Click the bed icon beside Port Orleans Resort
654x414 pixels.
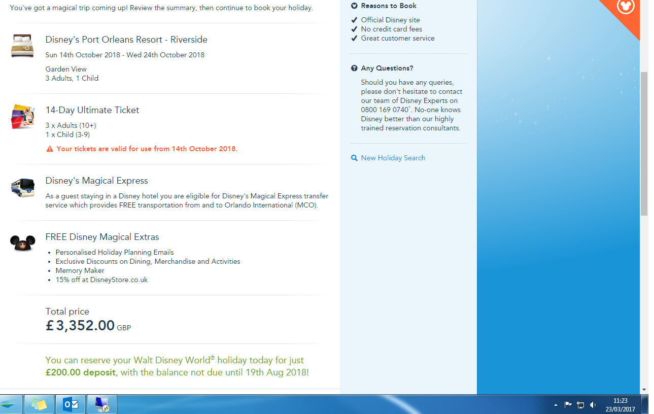(22, 46)
